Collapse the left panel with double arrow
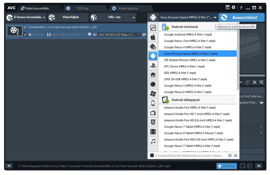The height and width of the screenshot is (175, 270). [x=9, y=166]
